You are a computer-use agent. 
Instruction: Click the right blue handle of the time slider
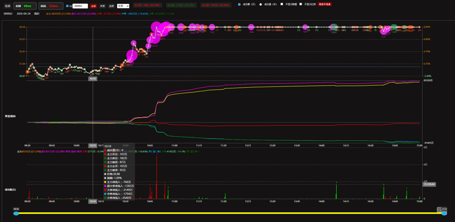coord(444,214)
